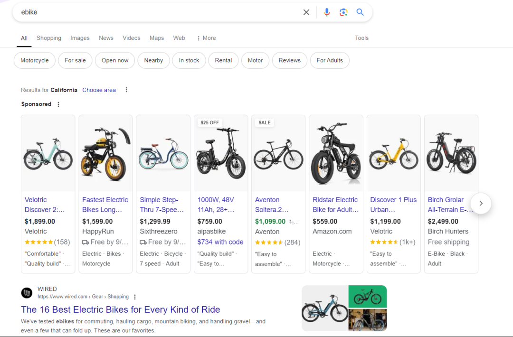Open the three-dot menu beside Sponsored
Viewport: 513px width, 337px height.
pos(58,104)
